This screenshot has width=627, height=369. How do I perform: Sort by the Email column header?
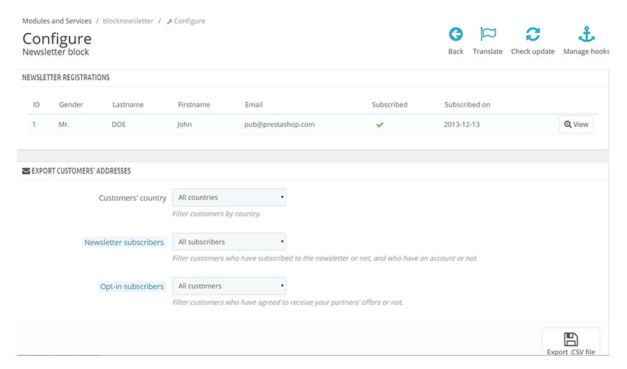254,105
